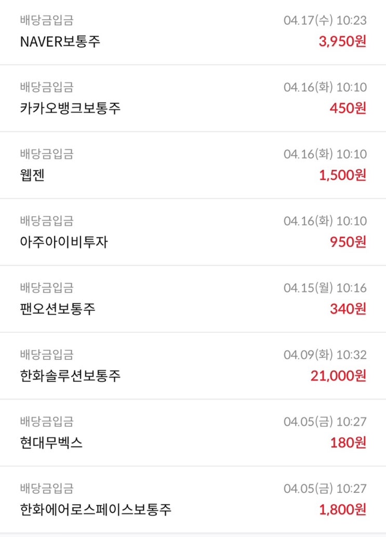Image resolution: width=386 pixels, height=537 pixels.
Task: Click 배당금입금 label above NAVER보통주
Action: click(47, 20)
